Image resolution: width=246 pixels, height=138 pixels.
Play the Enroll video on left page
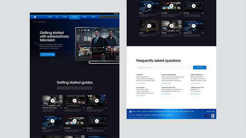(53, 121)
